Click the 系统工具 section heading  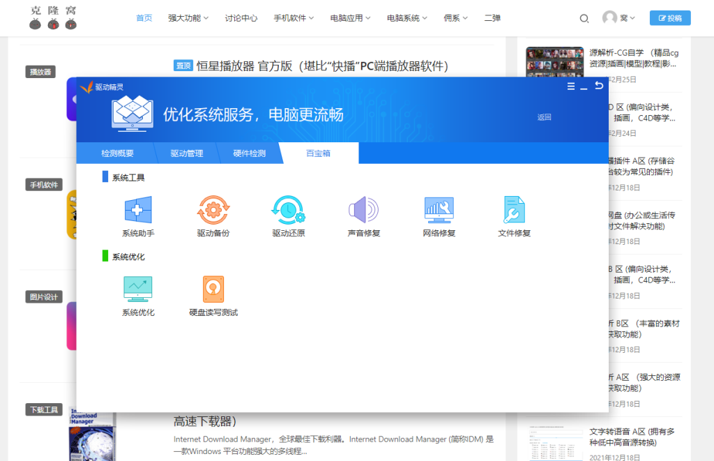128,178
